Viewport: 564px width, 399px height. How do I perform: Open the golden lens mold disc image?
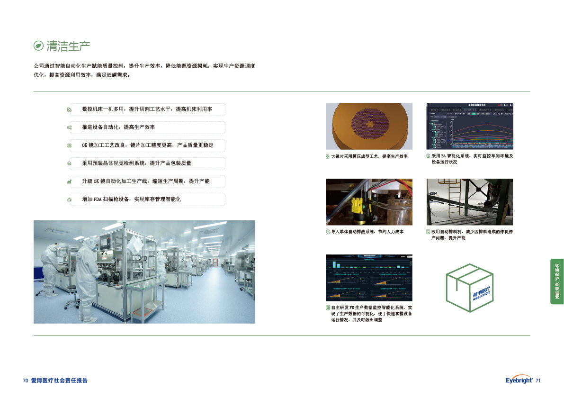click(369, 126)
